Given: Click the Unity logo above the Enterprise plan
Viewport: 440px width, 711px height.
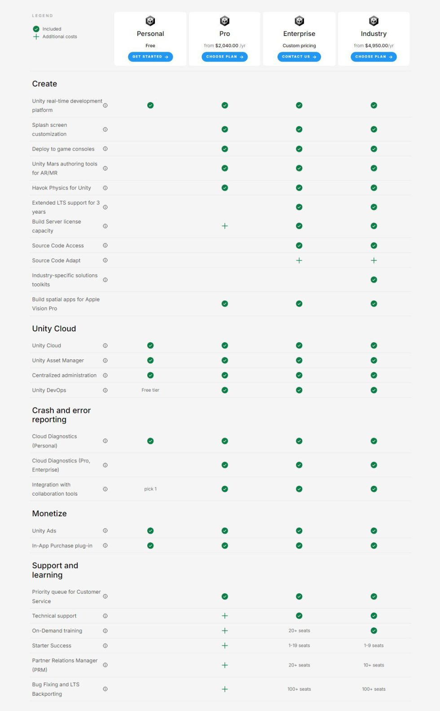Looking at the screenshot, I should [299, 21].
